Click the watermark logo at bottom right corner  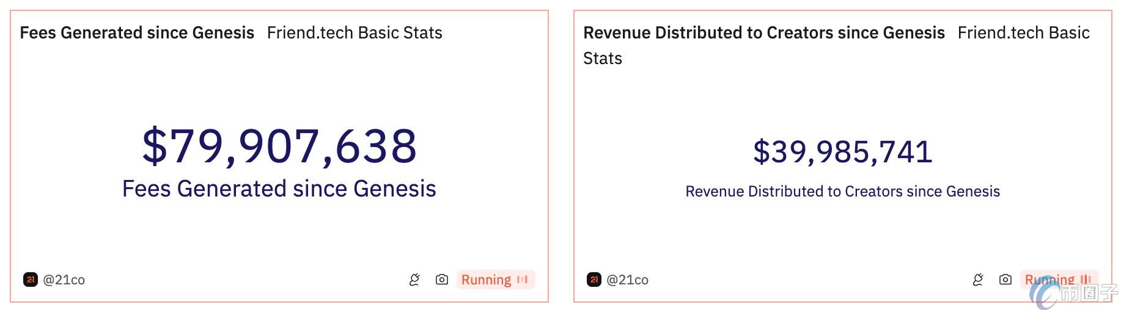[x=1073, y=294]
